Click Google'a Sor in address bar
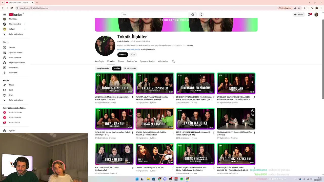The height and width of the screenshot is (182, 324). [285, 8]
